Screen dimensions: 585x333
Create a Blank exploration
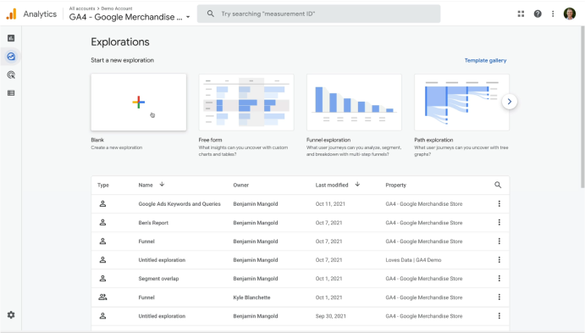(138, 102)
